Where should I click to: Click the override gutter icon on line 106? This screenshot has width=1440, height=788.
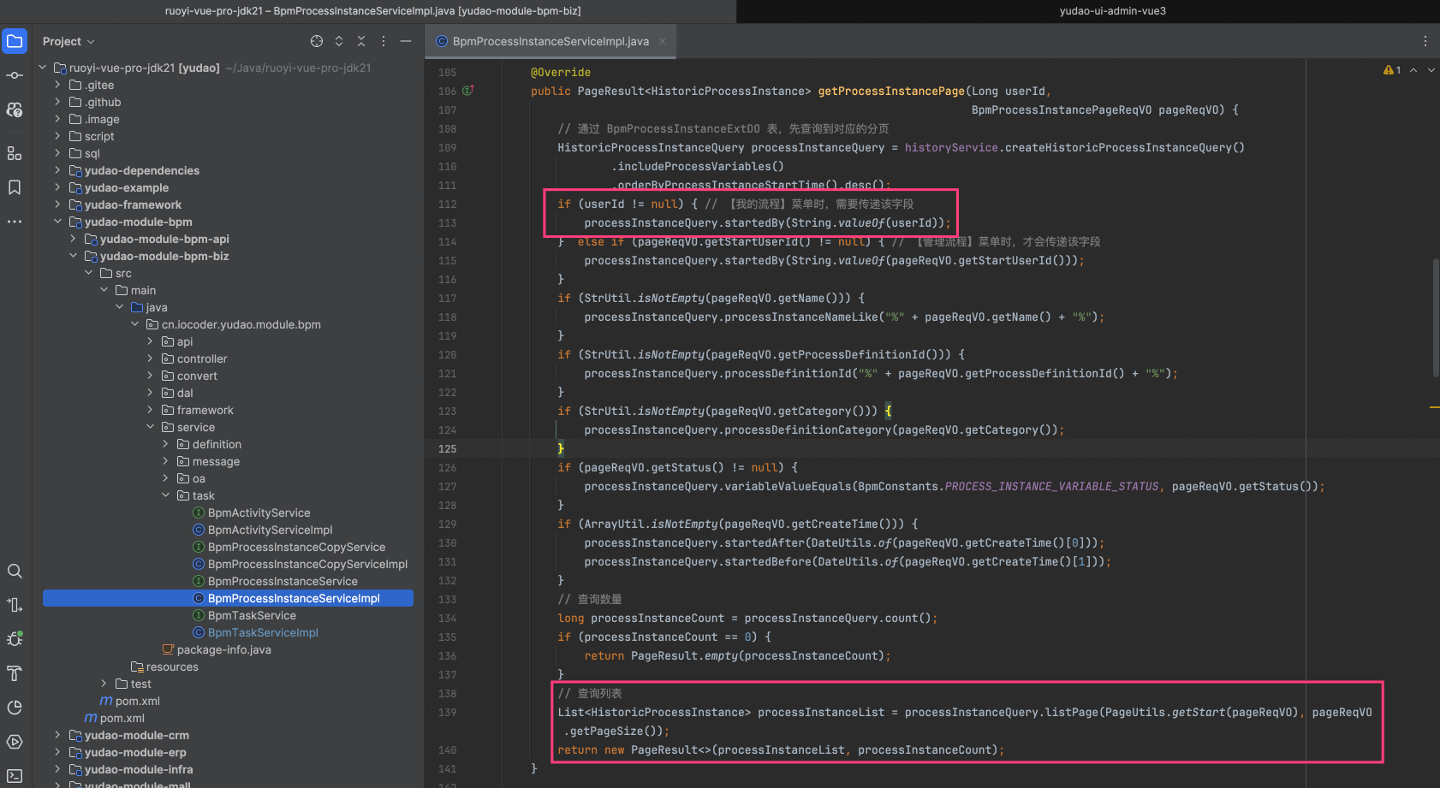[468, 91]
